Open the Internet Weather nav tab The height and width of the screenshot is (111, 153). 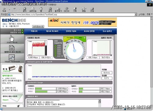pos(71,31)
